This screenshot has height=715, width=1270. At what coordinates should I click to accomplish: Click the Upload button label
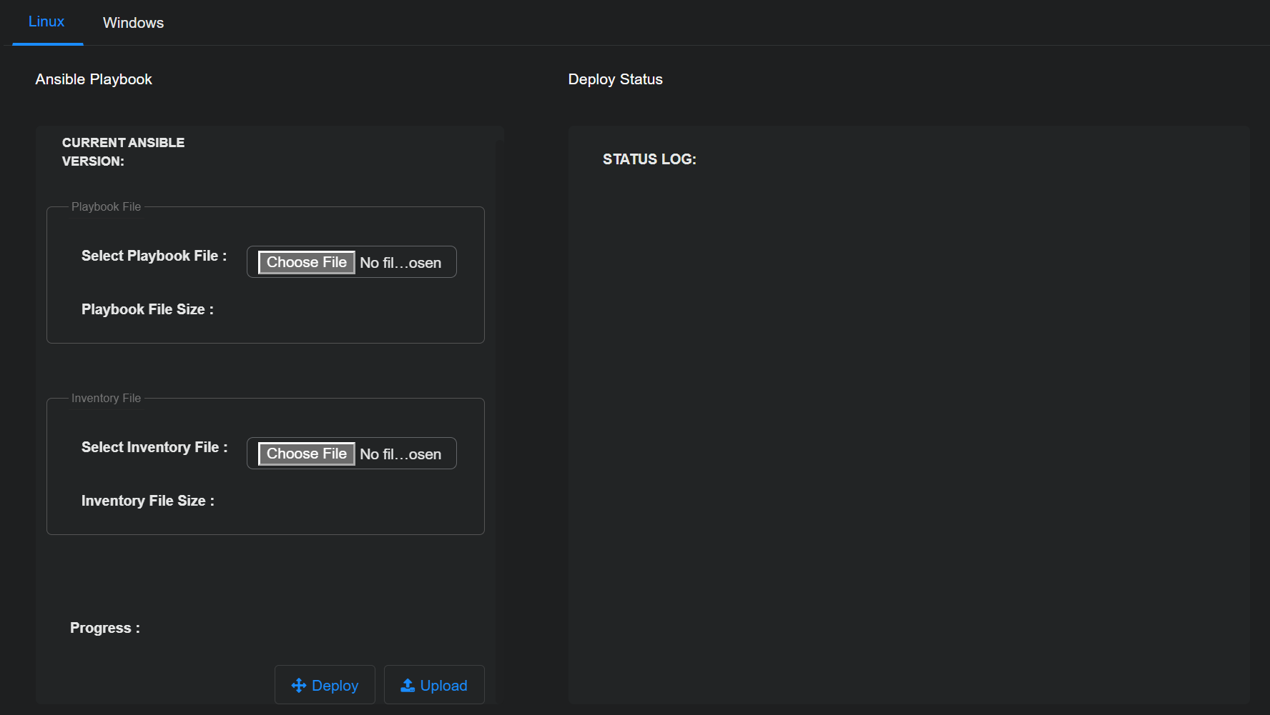pos(443,686)
